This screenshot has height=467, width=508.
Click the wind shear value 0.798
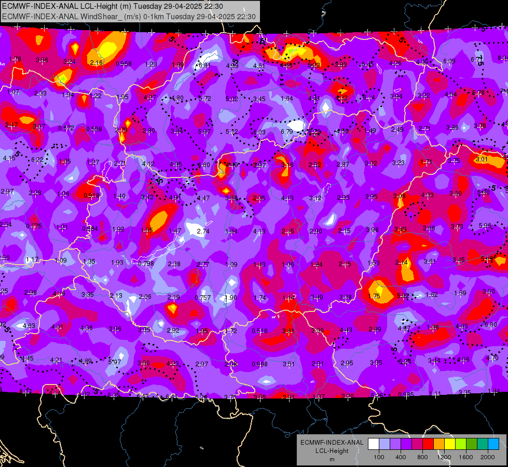pos(146,264)
